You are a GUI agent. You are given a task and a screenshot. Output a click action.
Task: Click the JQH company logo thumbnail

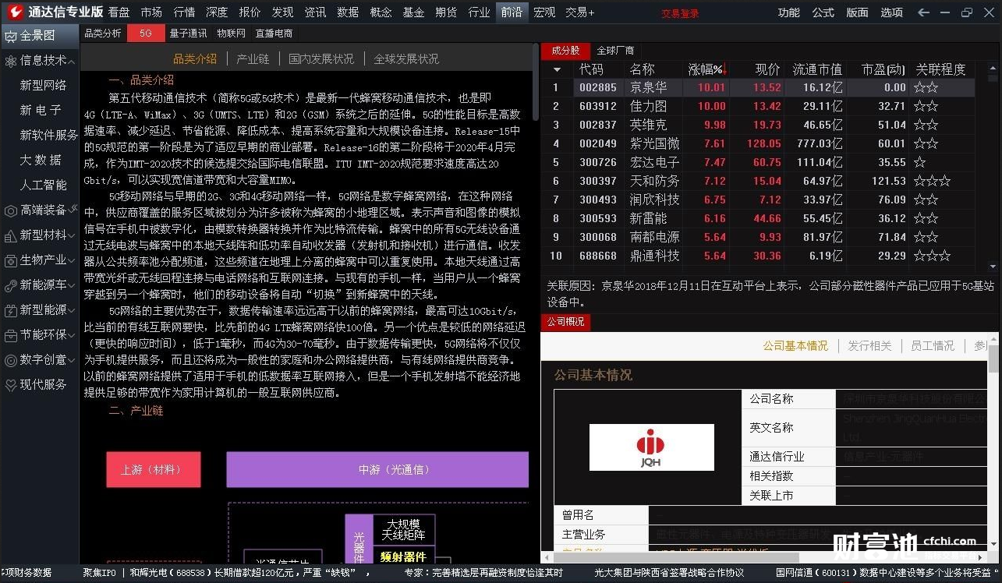click(651, 447)
